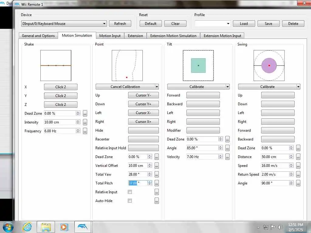Viewport: 311px width, 233px height.
Task: Open Auto-Hide advanced settings button
Action: (157, 201)
